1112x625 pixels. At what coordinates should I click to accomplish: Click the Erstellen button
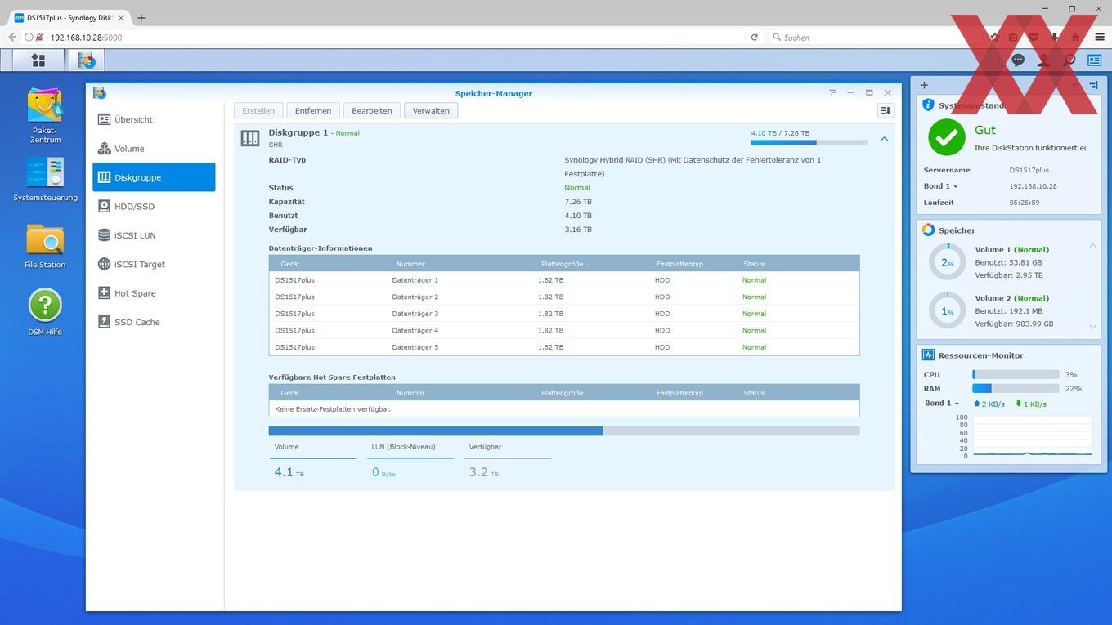258,110
